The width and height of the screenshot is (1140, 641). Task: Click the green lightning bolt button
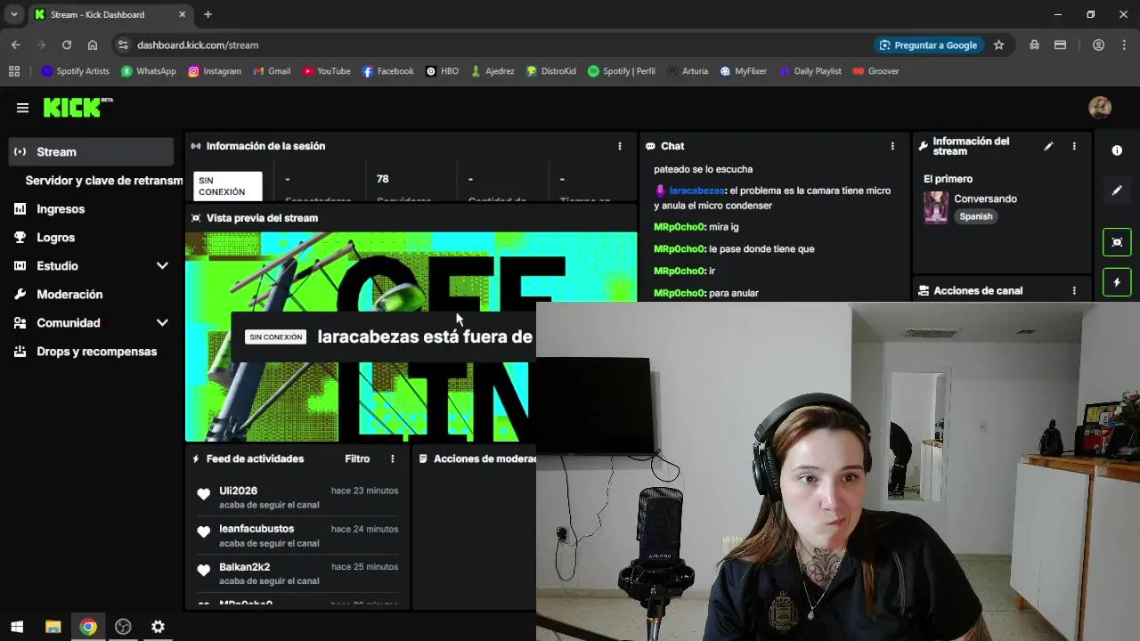[x=1117, y=283]
